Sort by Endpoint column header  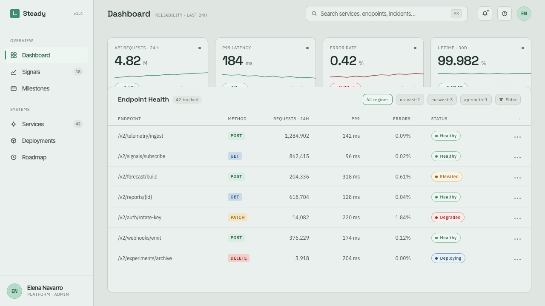coord(129,119)
